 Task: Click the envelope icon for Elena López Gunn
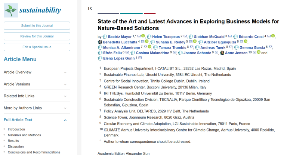(140, 58)
